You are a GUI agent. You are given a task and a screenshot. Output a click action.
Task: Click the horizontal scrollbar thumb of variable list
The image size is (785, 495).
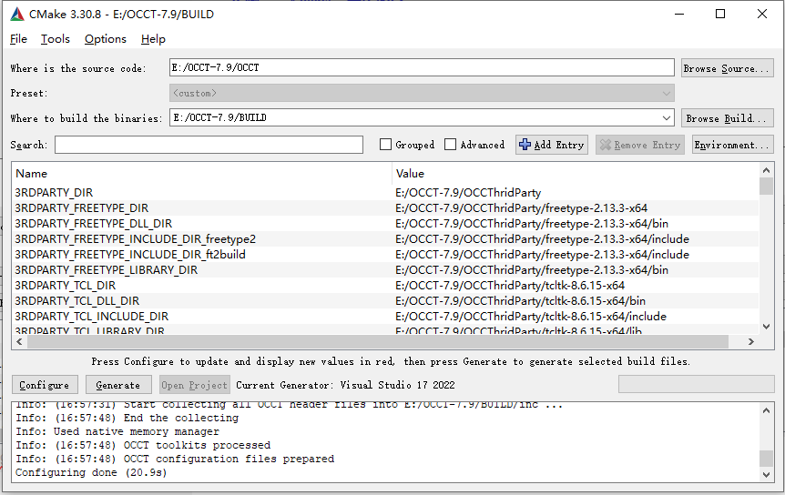point(378,341)
